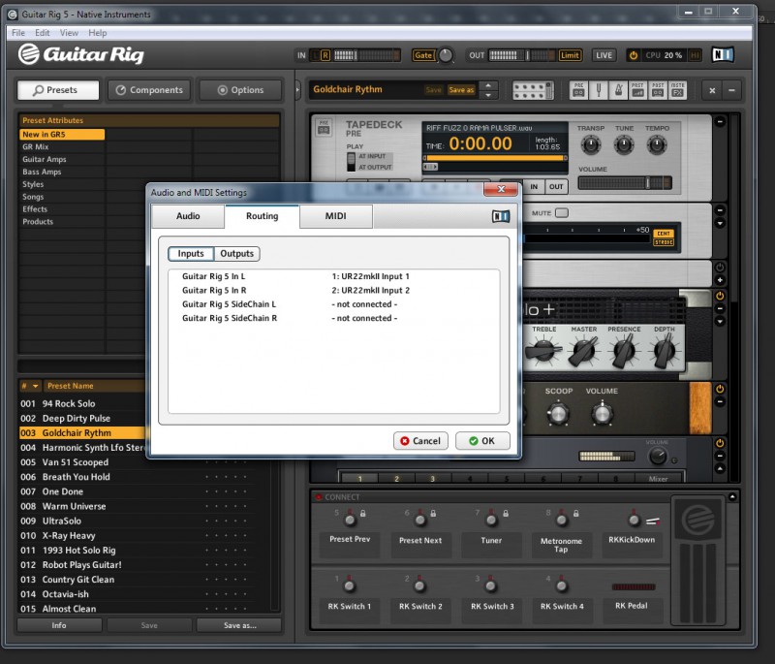The width and height of the screenshot is (775, 664).
Task: Minimize the Tapedeck Pre module
Action: pos(720,121)
